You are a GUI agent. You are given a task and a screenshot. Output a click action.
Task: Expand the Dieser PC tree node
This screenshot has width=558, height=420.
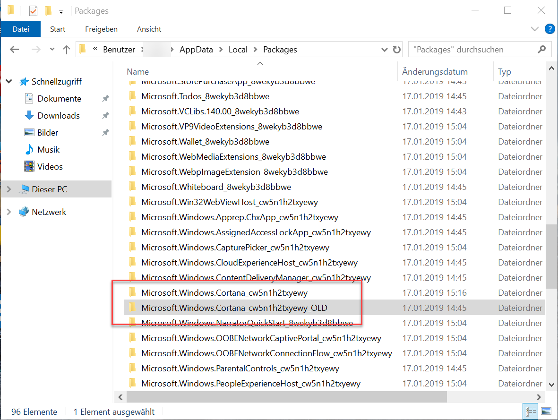click(9, 189)
